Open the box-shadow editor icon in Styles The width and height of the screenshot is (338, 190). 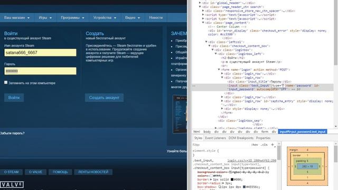(220, 187)
